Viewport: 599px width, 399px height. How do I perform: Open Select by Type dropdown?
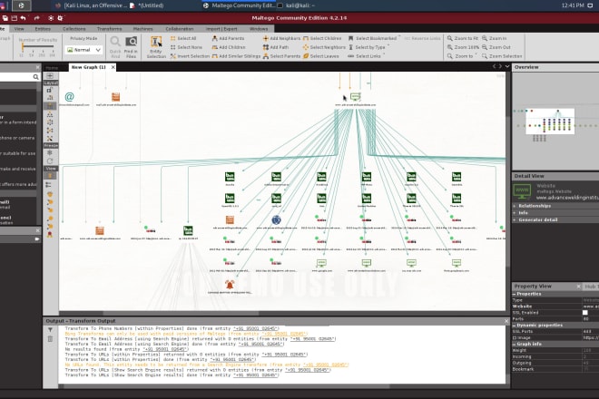368,47
